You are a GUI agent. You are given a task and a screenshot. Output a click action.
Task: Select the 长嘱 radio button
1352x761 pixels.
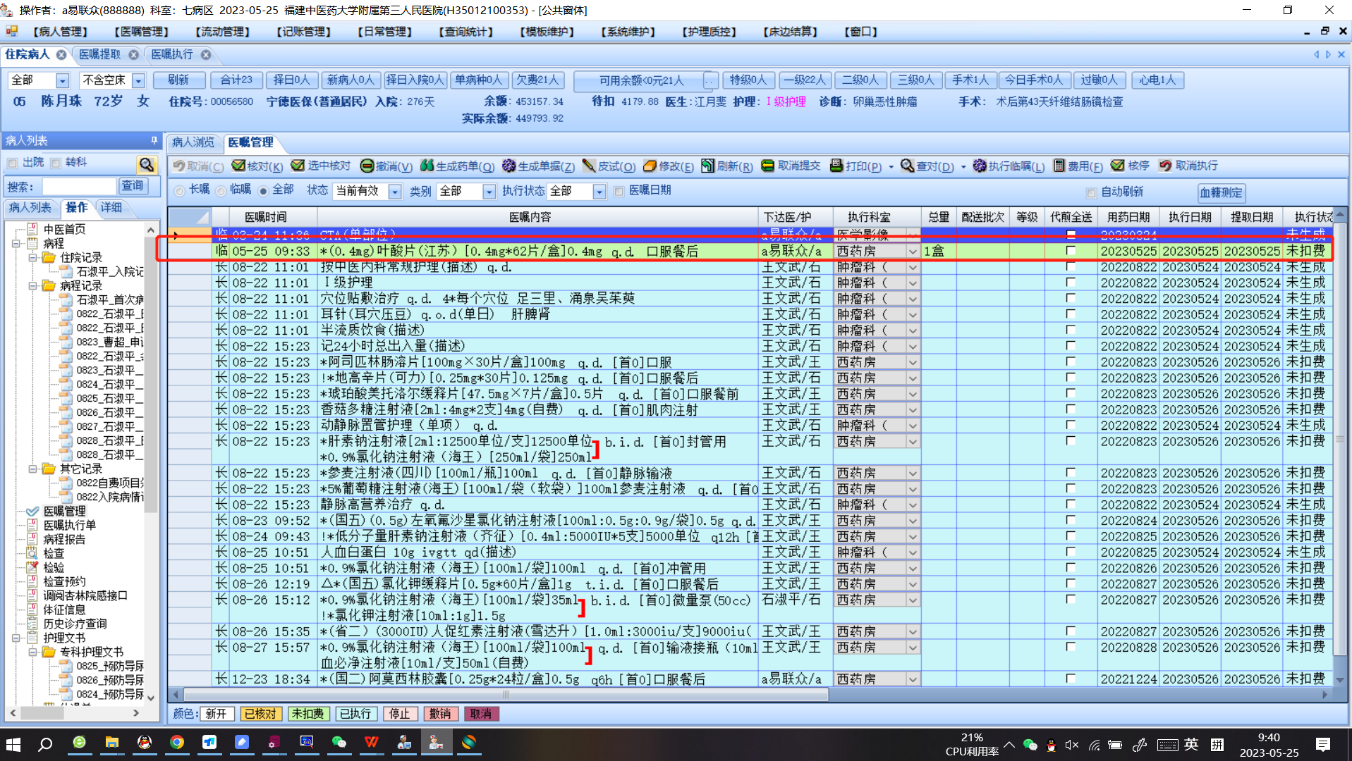click(180, 191)
